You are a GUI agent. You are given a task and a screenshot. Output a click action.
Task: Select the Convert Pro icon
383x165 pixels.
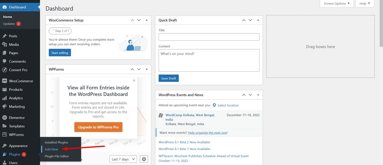click(x=4, y=70)
